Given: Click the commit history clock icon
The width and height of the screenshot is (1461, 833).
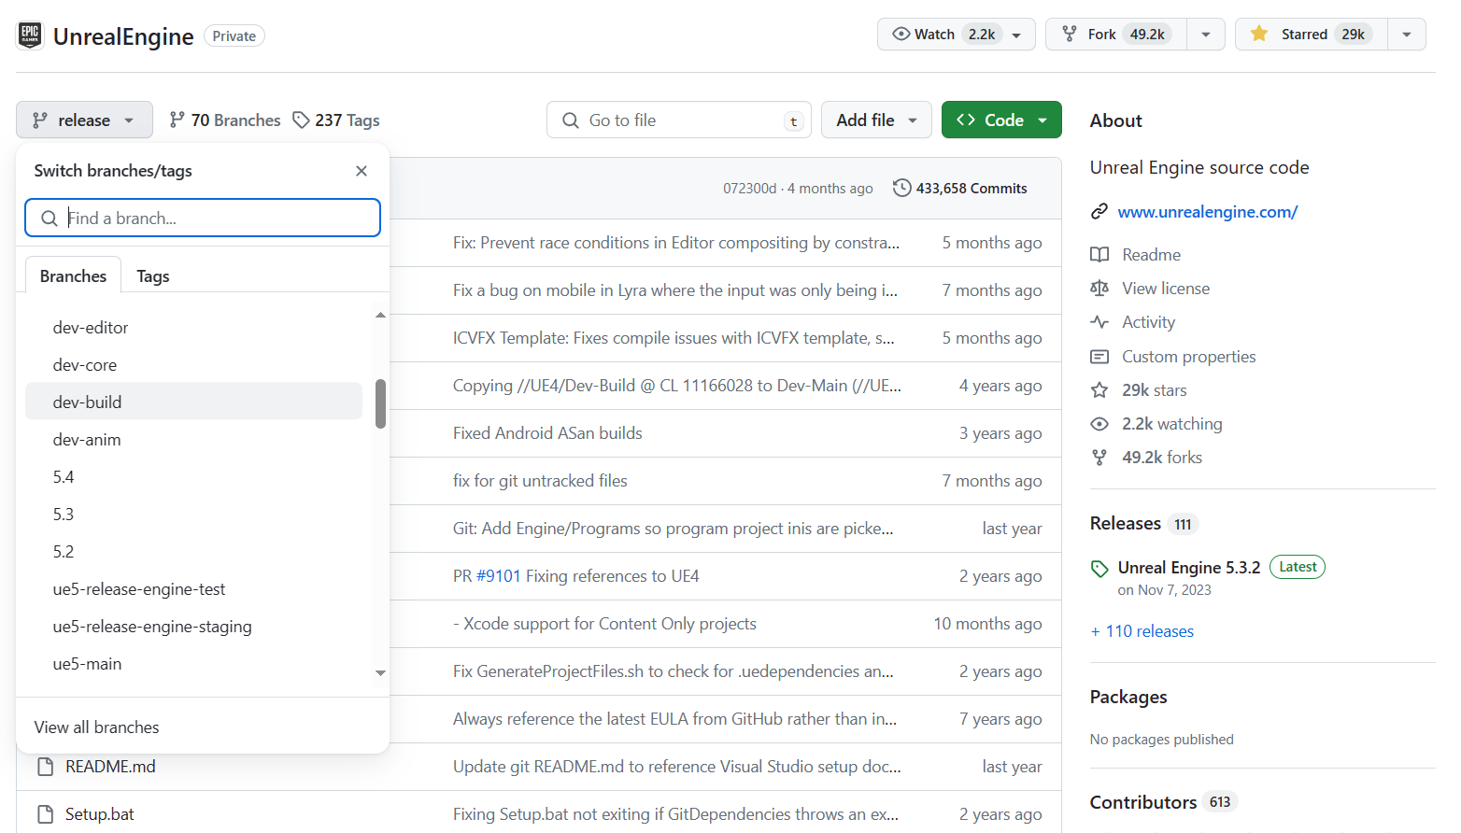Looking at the screenshot, I should click(901, 188).
